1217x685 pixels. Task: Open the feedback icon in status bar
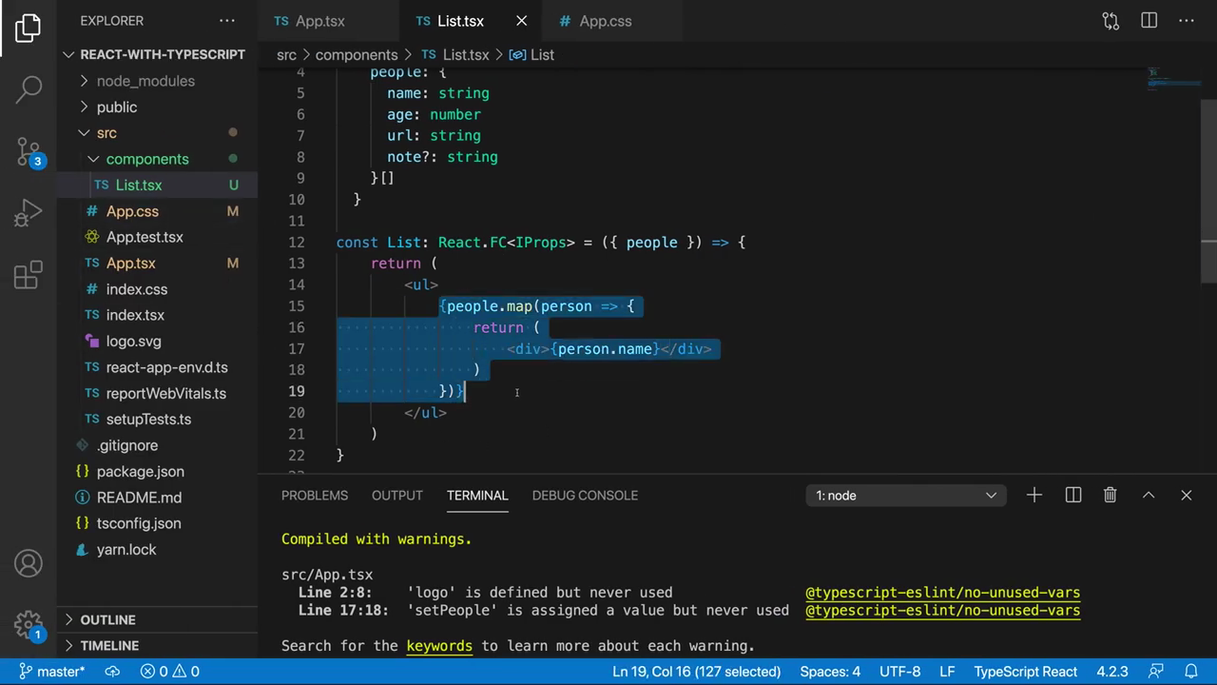(x=1155, y=672)
